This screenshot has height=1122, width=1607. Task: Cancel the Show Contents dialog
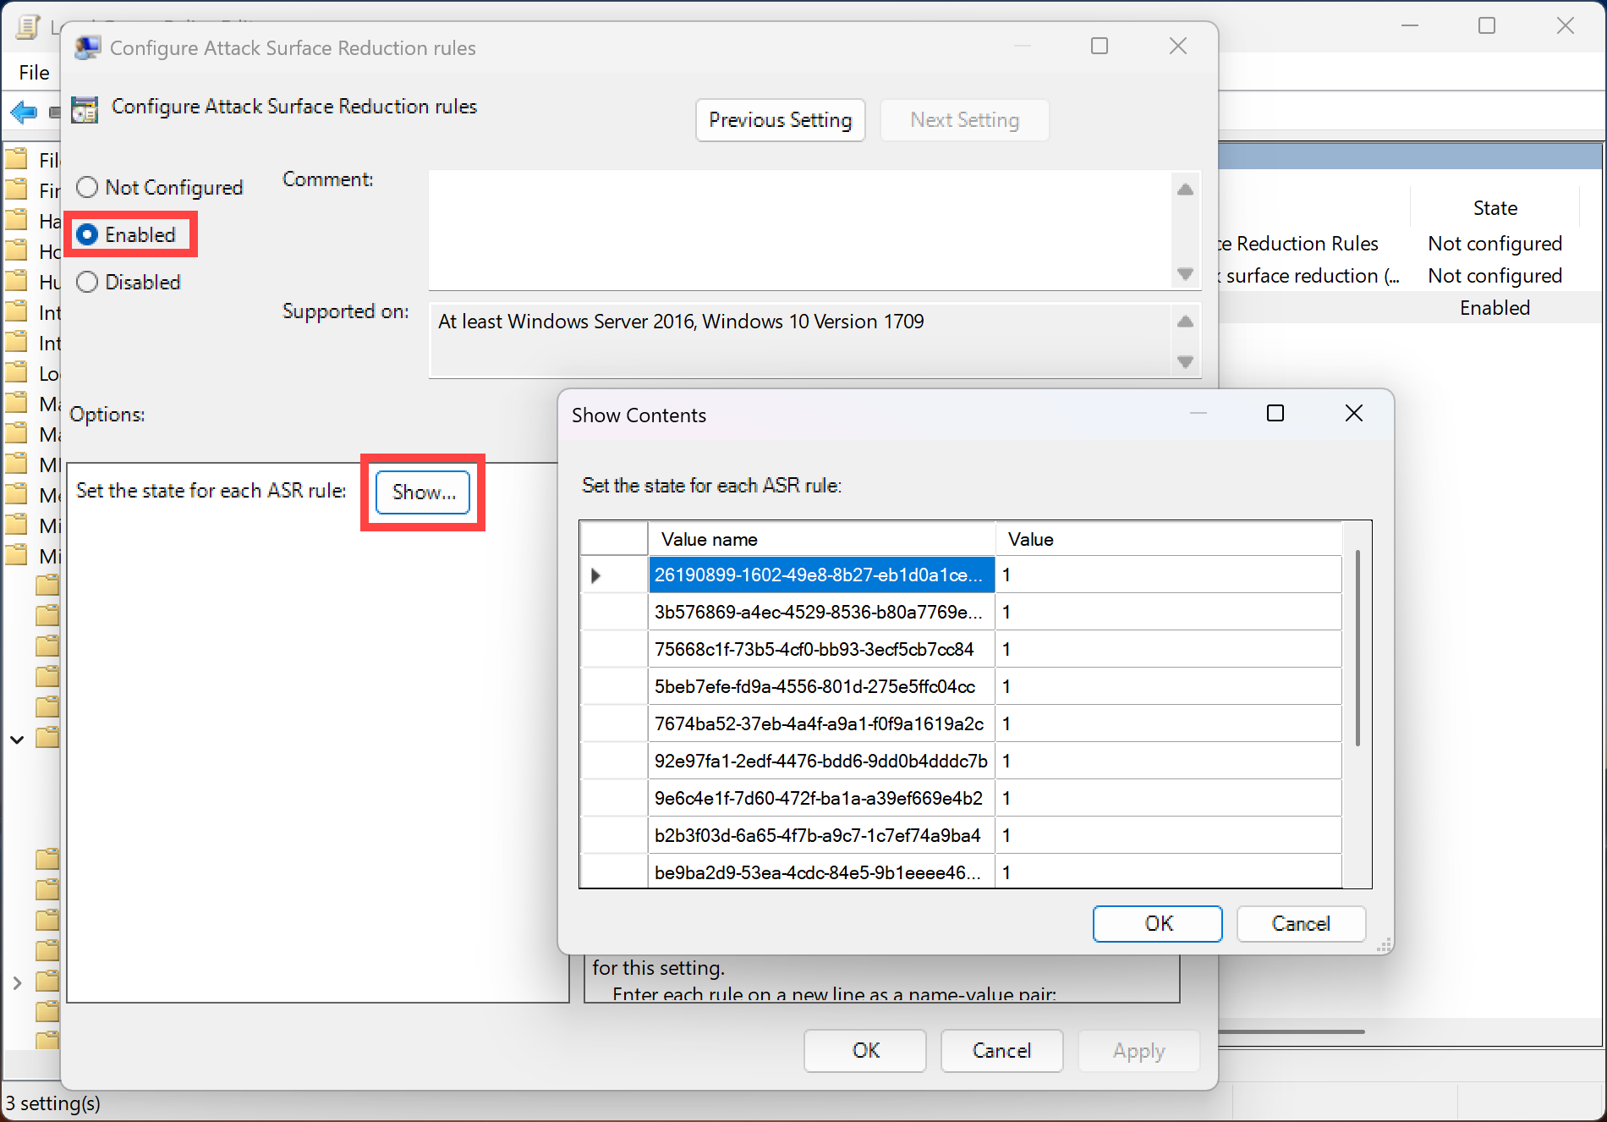pos(1301,923)
